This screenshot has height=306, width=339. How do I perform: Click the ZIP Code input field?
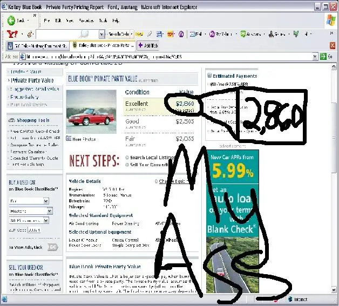tap(35, 230)
